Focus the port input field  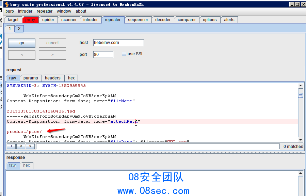point(103,55)
